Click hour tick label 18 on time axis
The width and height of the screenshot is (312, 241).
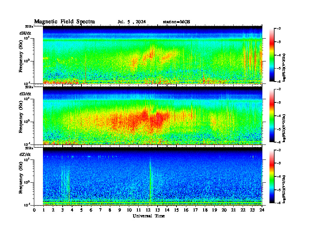[x=205, y=210]
